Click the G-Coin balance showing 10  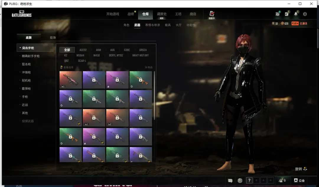(x=275, y=23)
